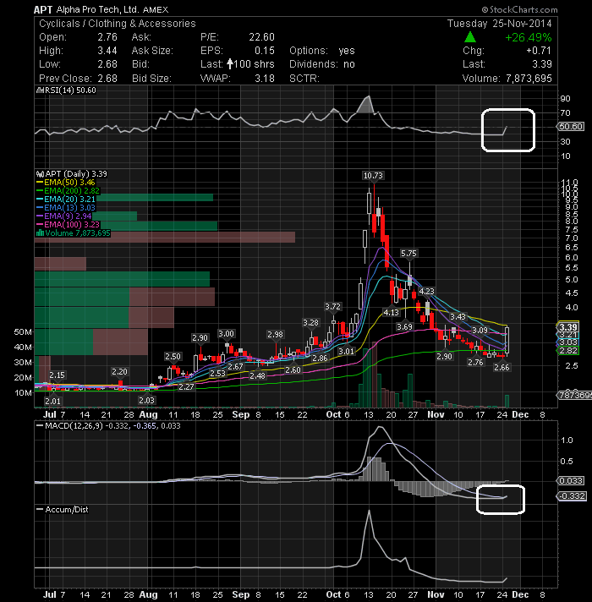The width and height of the screenshot is (592, 602).
Task: Click the +26.49% percent change value
Action: coord(529,37)
